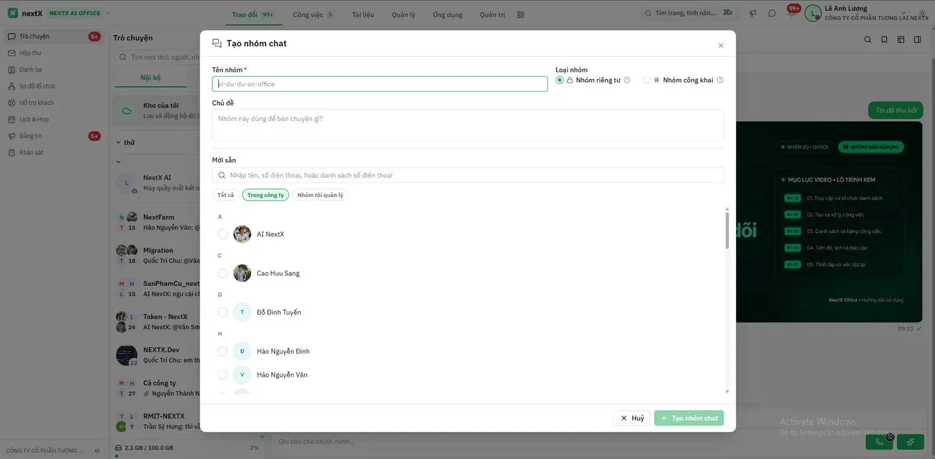Filter invite list by Trong công ty

(266, 195)
